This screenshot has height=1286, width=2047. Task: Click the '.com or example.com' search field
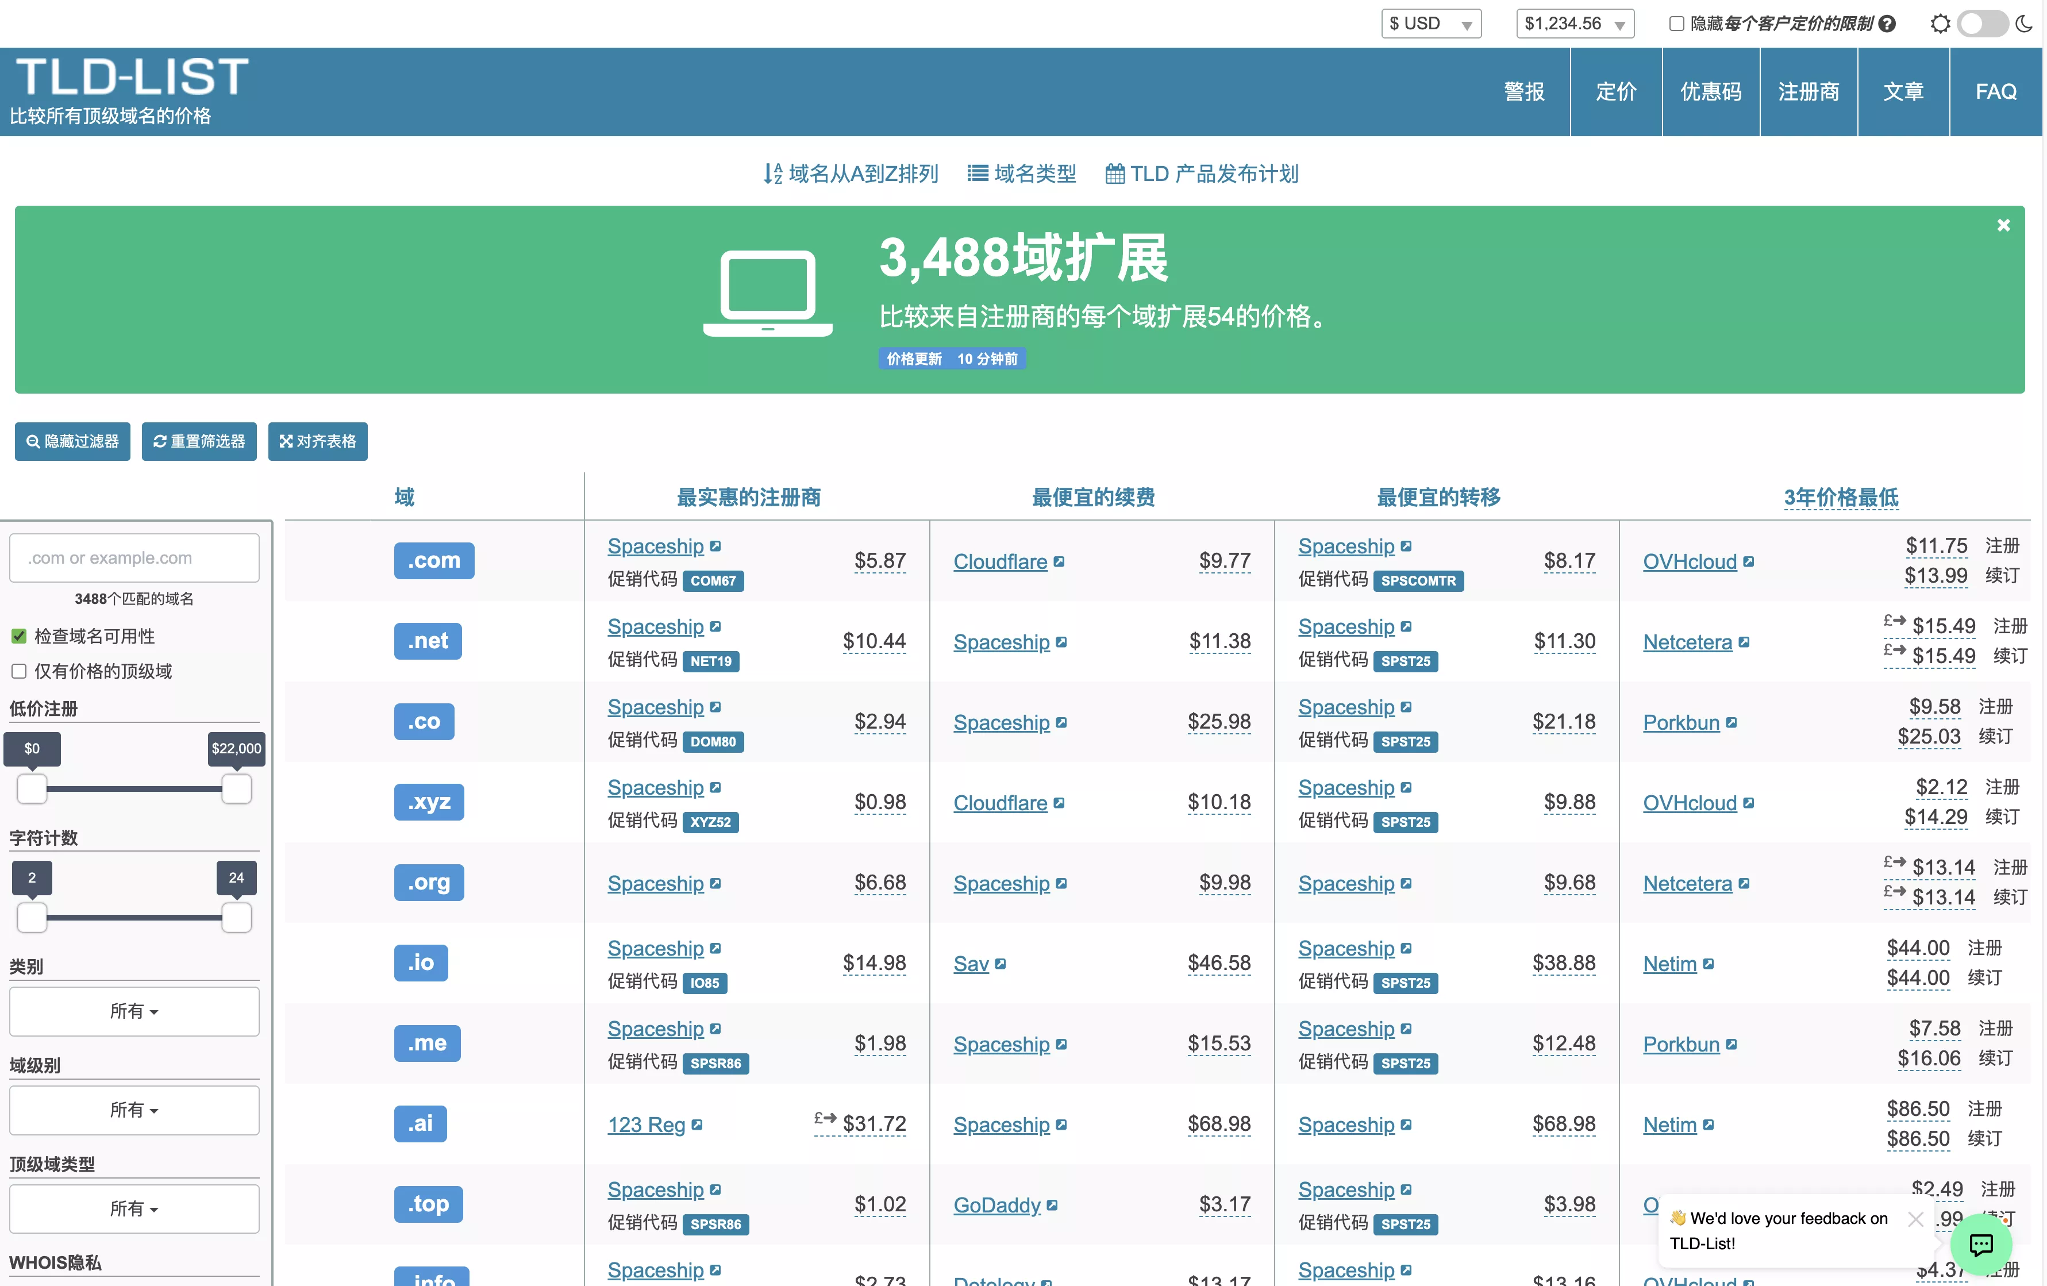133,557
